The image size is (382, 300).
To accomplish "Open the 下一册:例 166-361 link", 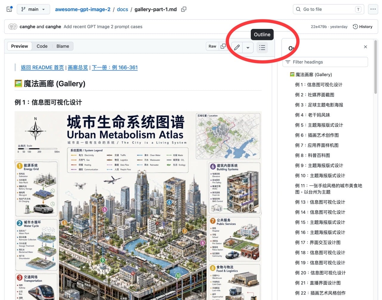I will [x=115, y=68].
